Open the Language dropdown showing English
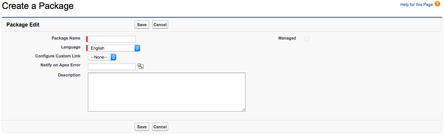Screen dimensions: 444x135 tap(114, 48)
